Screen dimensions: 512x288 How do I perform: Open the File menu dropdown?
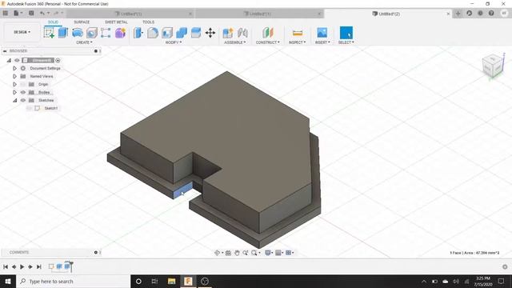click(18, 14)
